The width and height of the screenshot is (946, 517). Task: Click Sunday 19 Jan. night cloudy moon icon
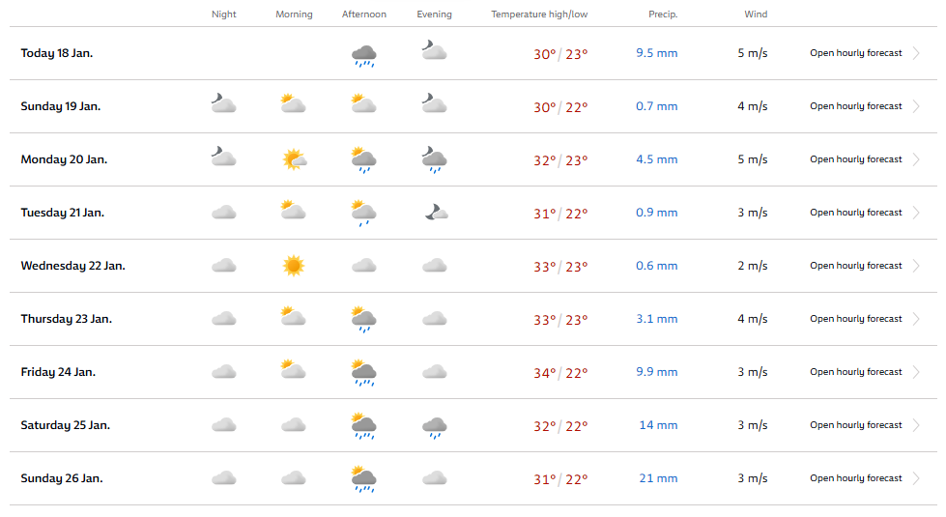coord(223,103)
